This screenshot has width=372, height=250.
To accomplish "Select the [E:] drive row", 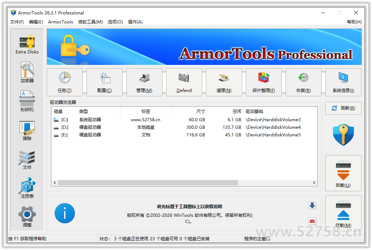I will (x=184, y=135).
